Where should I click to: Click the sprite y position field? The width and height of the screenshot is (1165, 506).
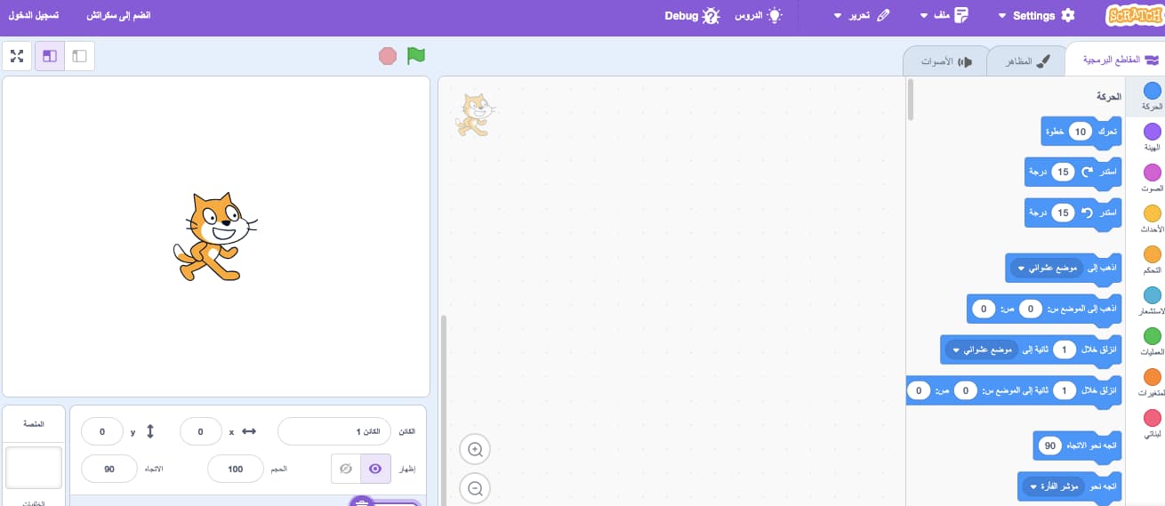(x=102, y=431)
